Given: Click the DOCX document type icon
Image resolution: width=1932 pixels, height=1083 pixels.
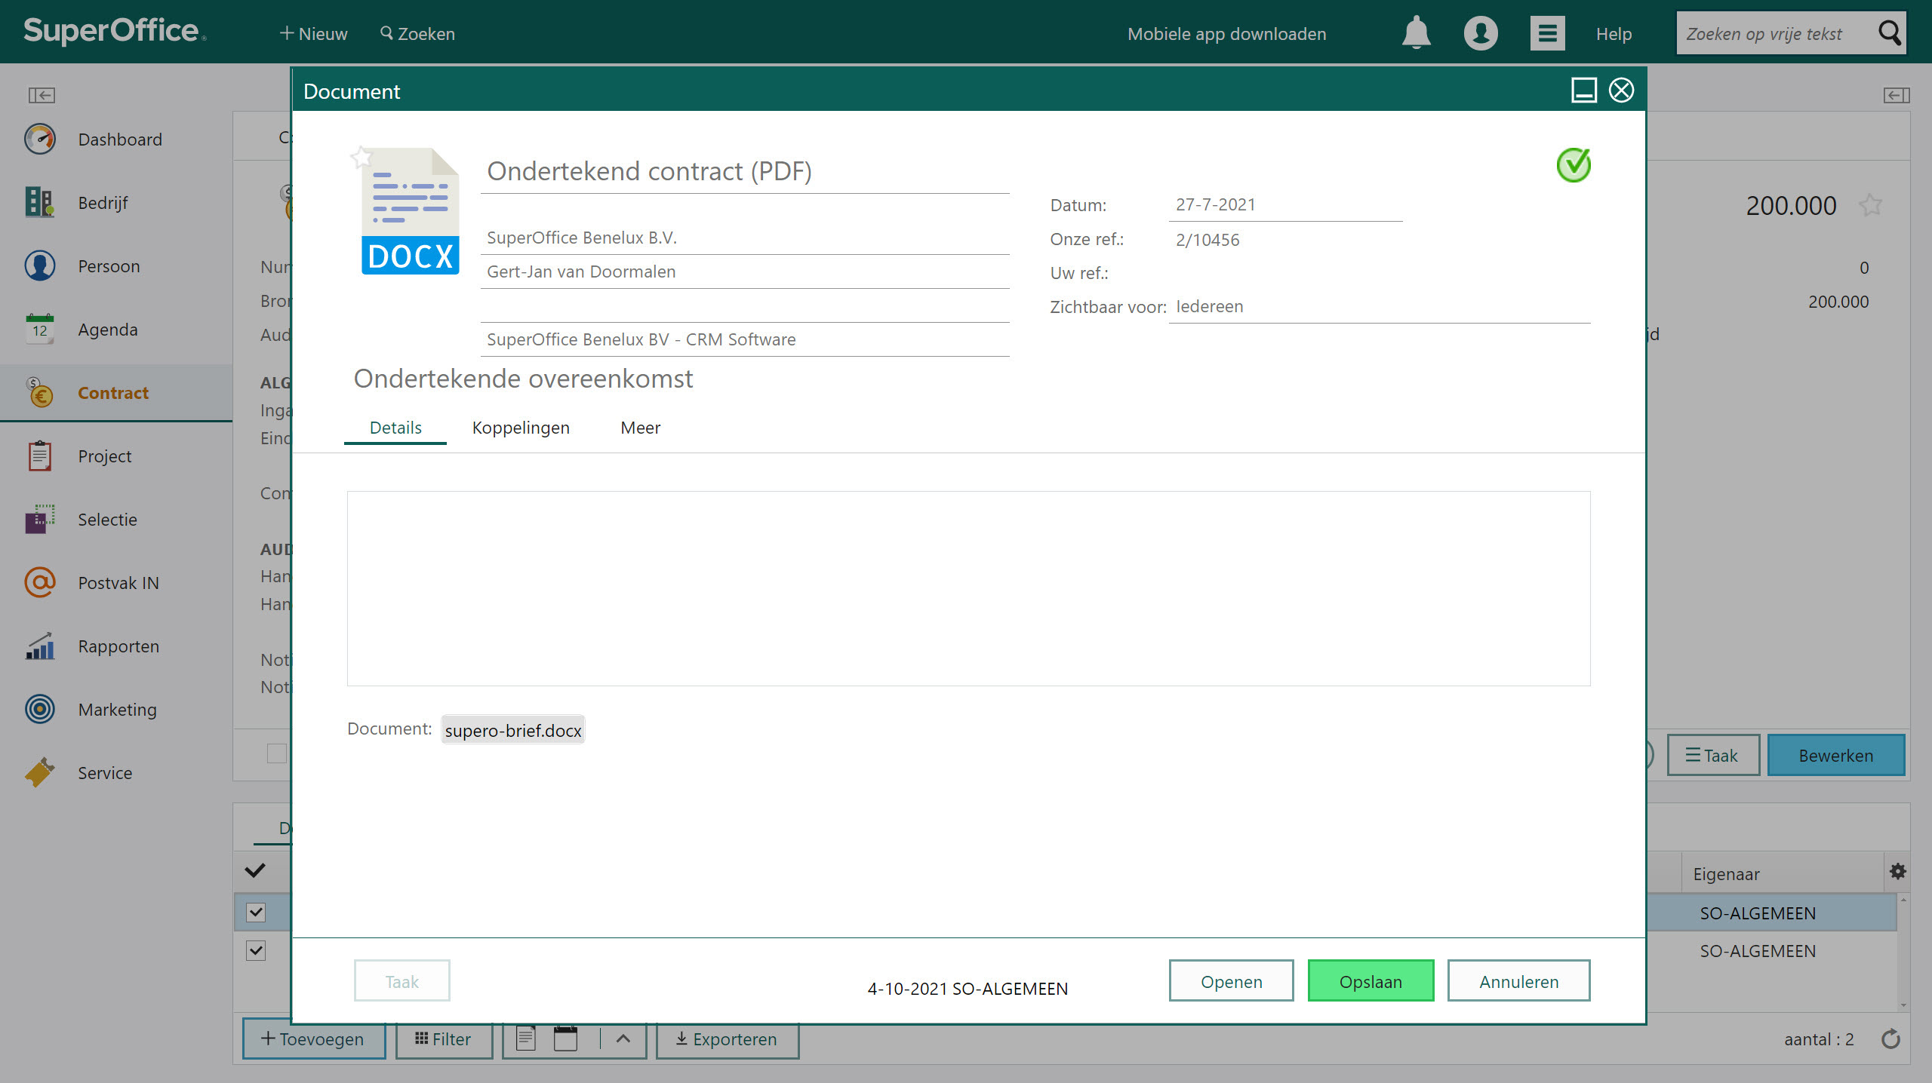Looking at the screenshot, I should point(410,212).
